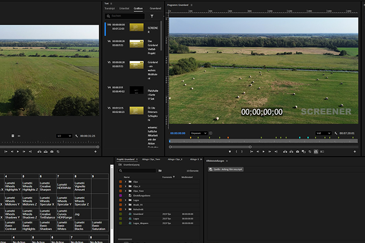Switch to the Untertitel tab
365x243 pixels.
124,9
